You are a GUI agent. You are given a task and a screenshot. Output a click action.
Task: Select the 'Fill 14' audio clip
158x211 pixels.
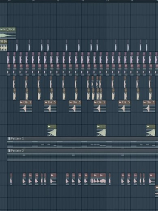pos(4,45)
